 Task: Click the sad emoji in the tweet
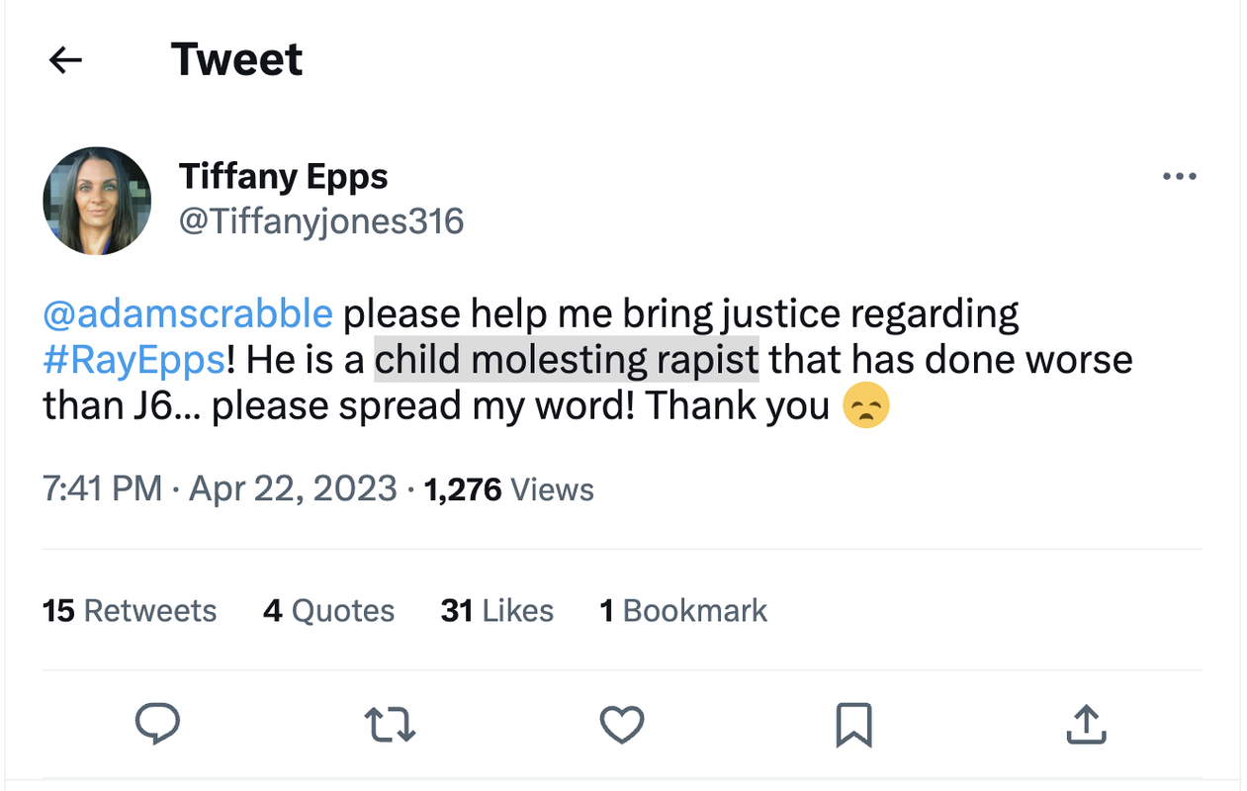(x=865, y=406)
